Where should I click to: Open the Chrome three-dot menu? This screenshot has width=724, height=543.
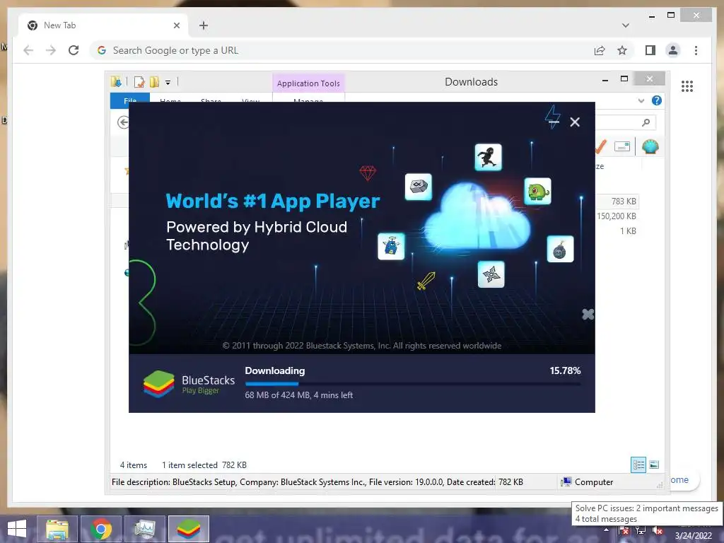pyautogui.click(x=696, y=50)
